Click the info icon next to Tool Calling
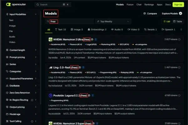The height and width of the screenshot is (125, 188). 32,122
